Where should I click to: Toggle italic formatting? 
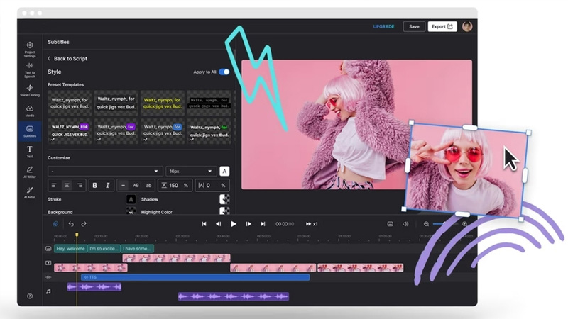click(108, 185)
